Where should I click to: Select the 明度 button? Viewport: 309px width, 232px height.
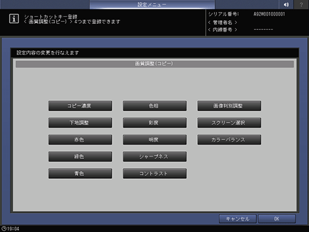(x=155, y=139)
